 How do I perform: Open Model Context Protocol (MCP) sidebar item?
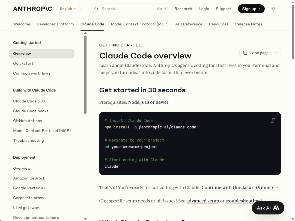tap(41, 131)
